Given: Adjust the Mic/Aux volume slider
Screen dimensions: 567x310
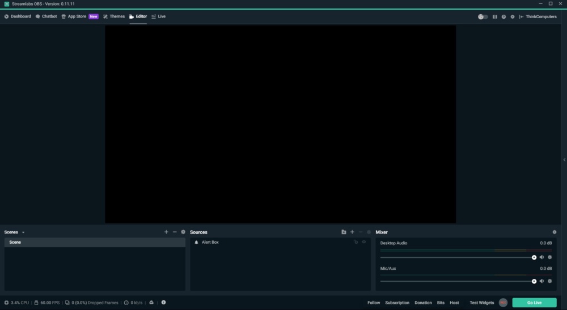Looking at the screenshot, I should click(458, 281).
